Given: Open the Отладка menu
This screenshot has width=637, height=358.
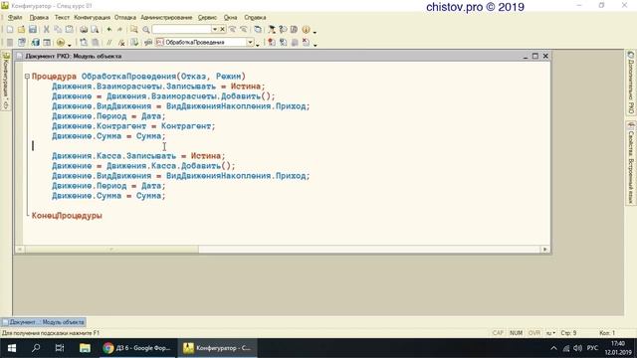Looking at the screenshot, I should (125, 18).
